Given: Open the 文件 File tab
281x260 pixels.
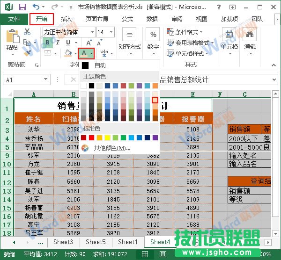Looking at the screenshot, I should 14,19.
